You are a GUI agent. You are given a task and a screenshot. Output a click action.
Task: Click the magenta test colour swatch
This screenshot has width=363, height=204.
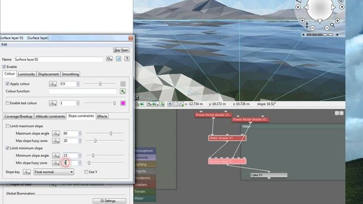[x=123, y=103]
